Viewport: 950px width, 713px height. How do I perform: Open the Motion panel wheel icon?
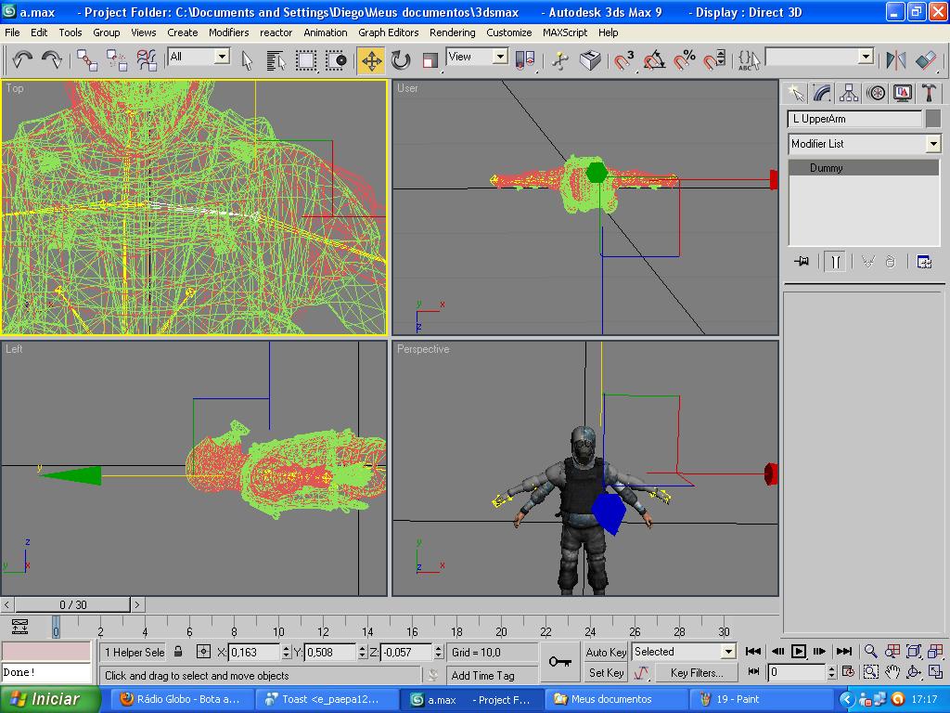(x=875, y=93)
